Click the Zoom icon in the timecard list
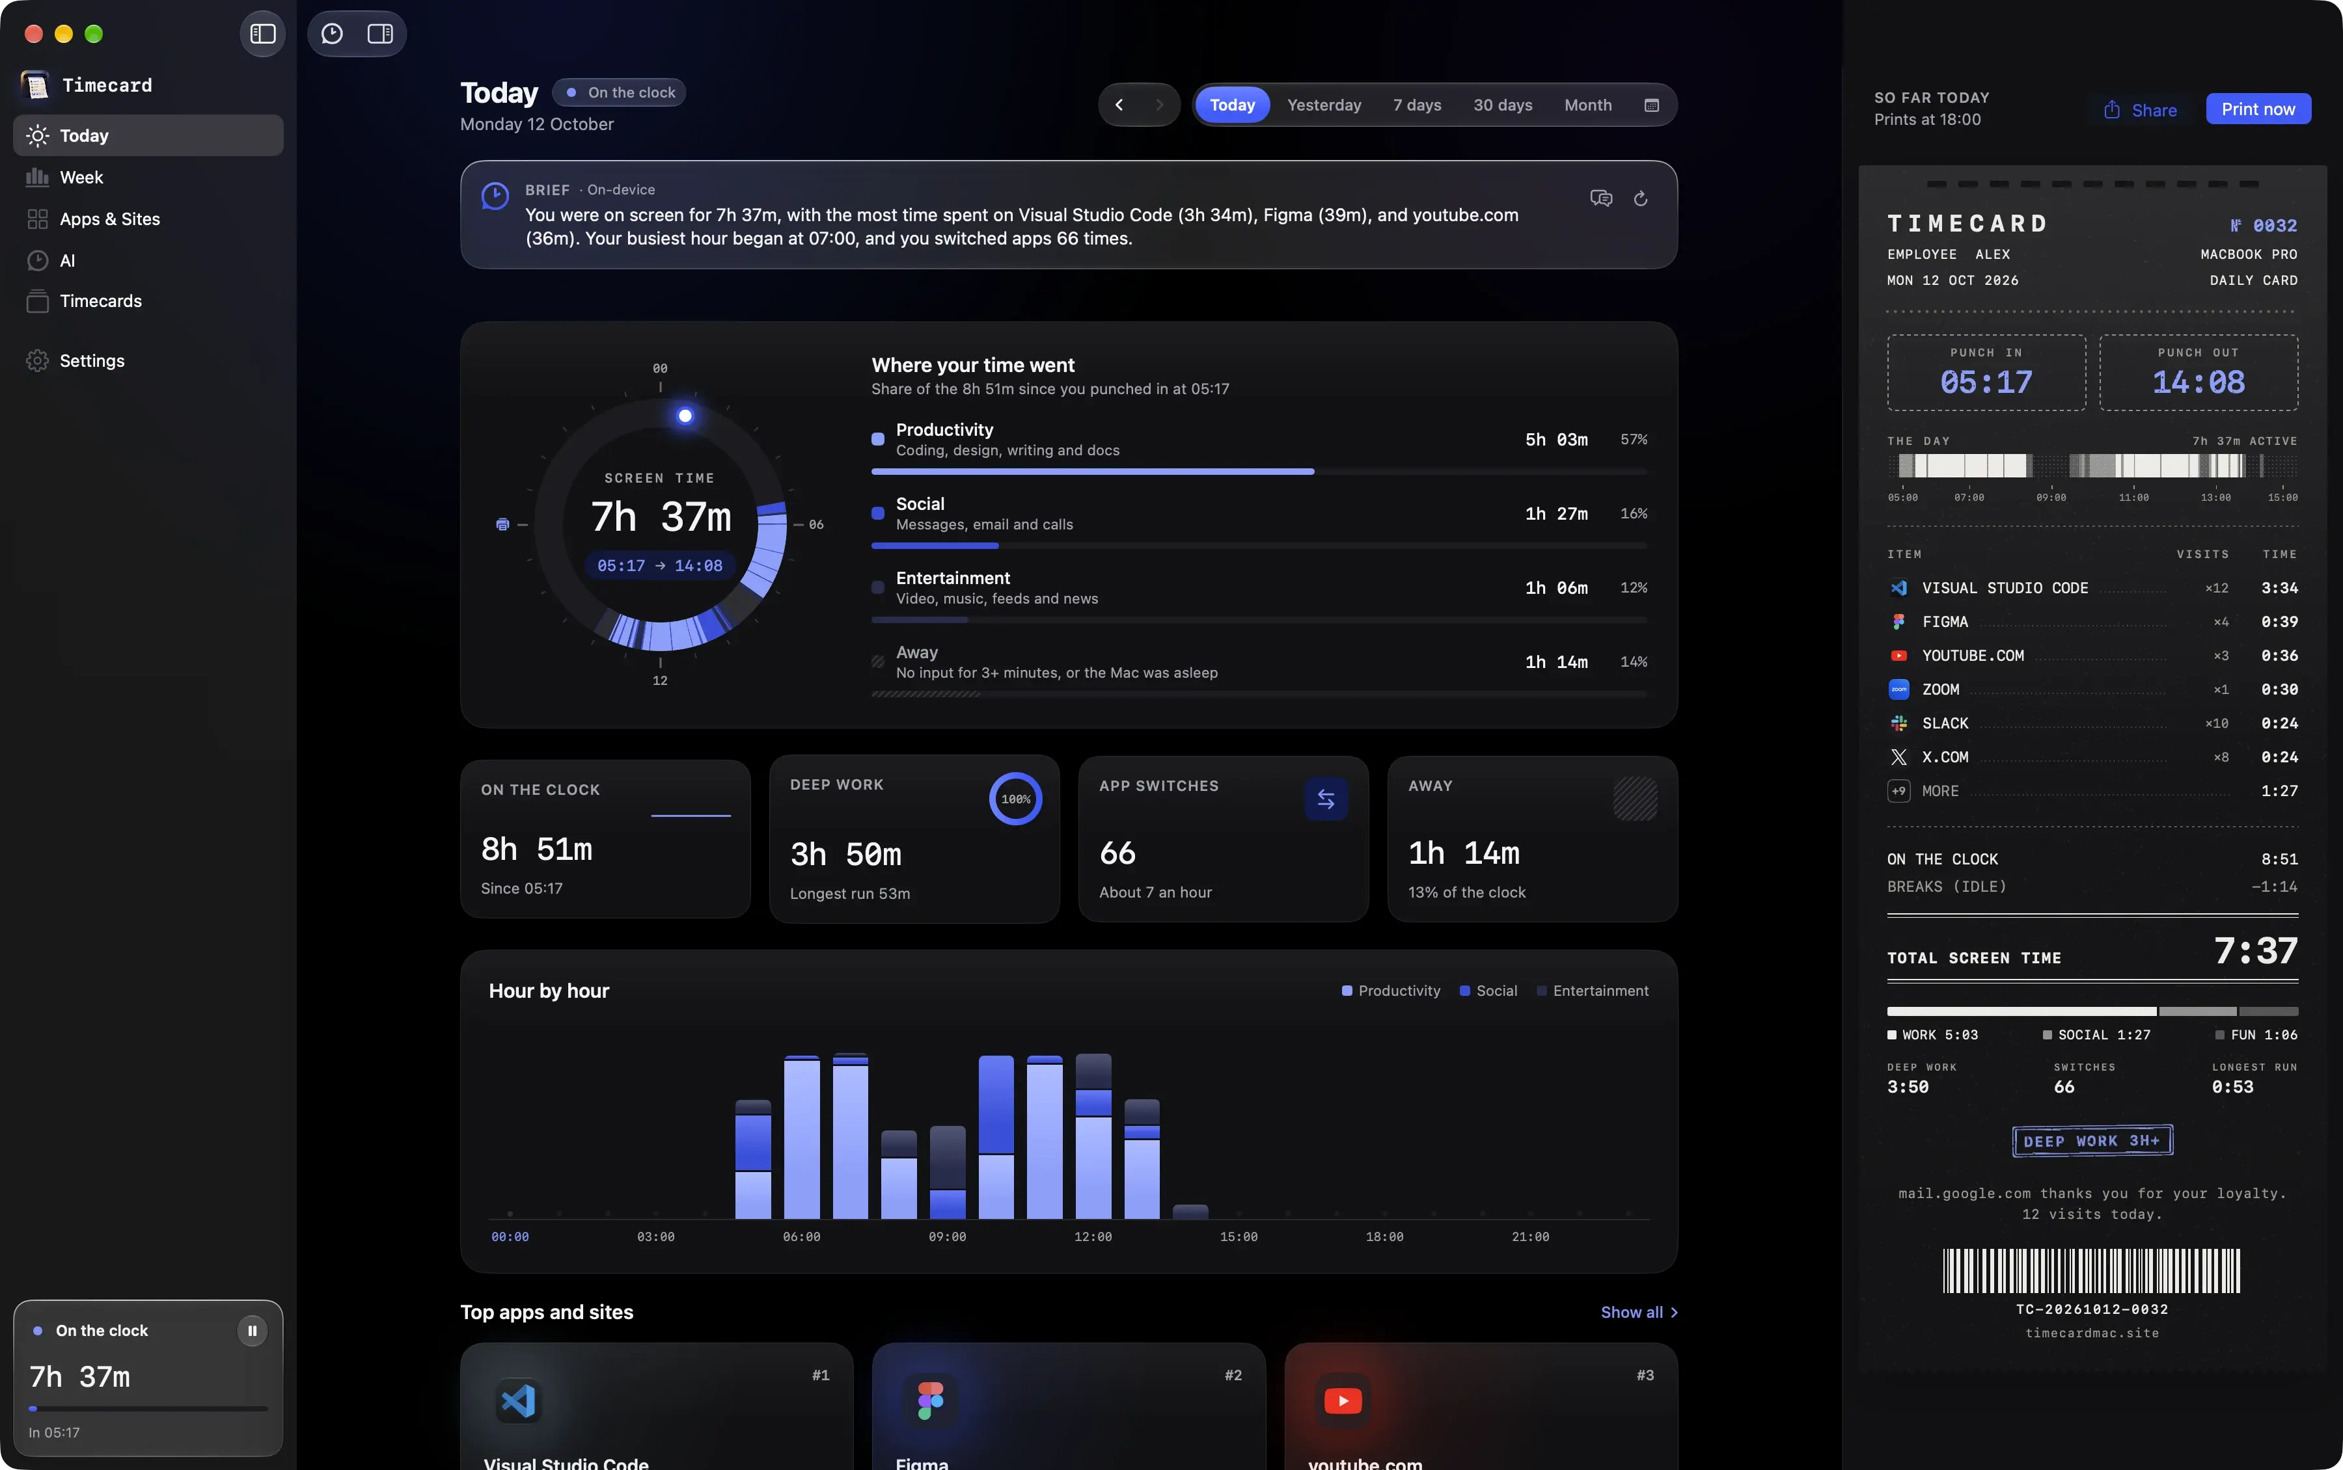This screenshot has width=2343, height=1470. coord(1898,689)
